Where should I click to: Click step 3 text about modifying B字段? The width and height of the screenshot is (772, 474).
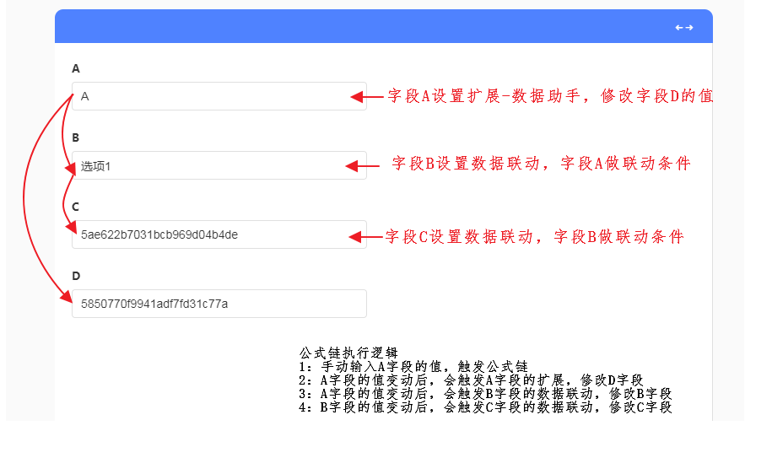pyautogui.click(x=485, y=393)
